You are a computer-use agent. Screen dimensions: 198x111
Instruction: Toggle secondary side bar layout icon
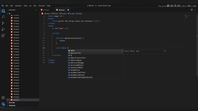click(x=175, y=6)
